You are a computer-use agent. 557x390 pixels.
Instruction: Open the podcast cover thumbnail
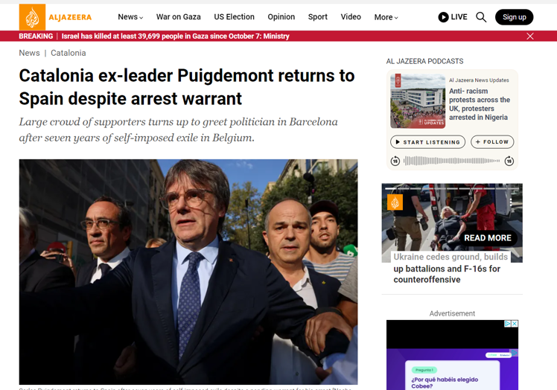418,101
